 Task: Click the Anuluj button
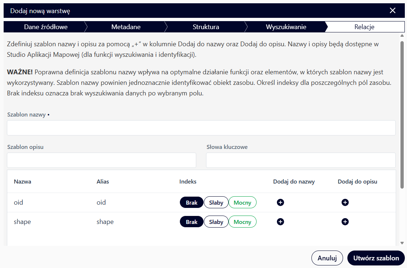(x=327, y=258)
